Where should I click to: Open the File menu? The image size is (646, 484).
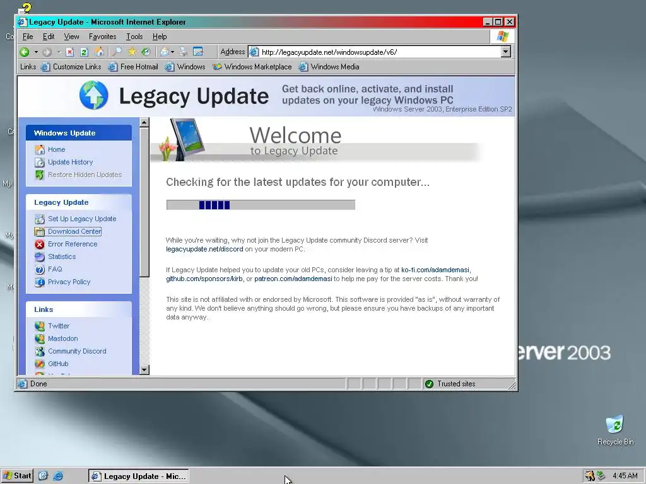(28, 37)
